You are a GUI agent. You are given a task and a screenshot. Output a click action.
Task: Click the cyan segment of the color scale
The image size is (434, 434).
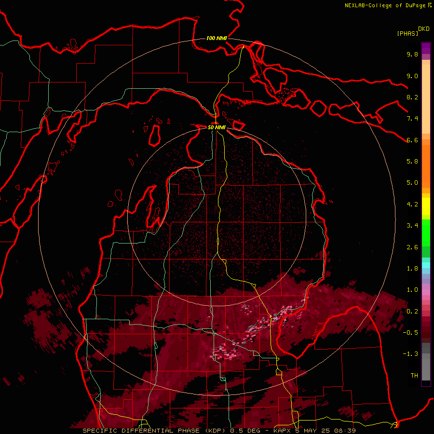tap(426, 265)
